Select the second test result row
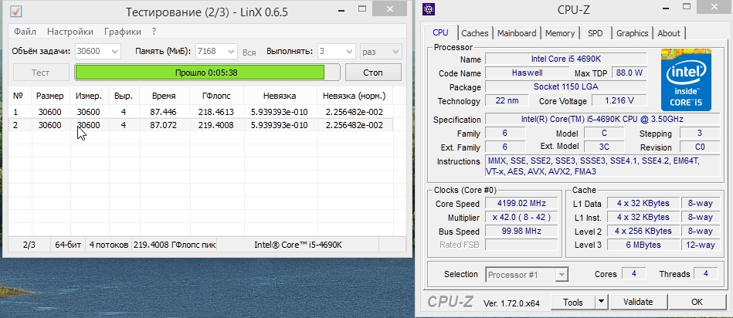The height and width of the screenshot is (318, 733). (207, 125)
